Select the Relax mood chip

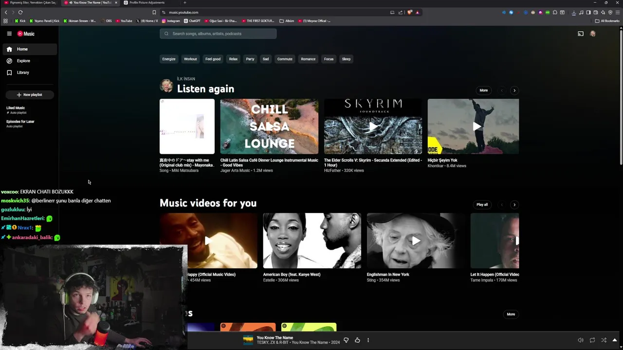tap(233, 59)
